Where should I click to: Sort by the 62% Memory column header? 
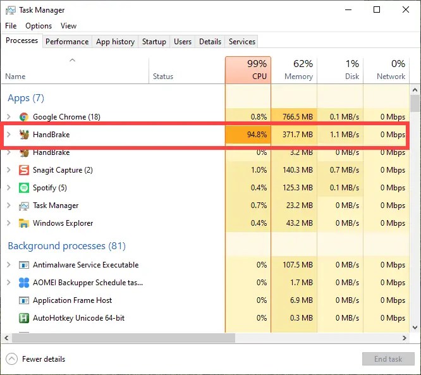[x=294, y=70]
